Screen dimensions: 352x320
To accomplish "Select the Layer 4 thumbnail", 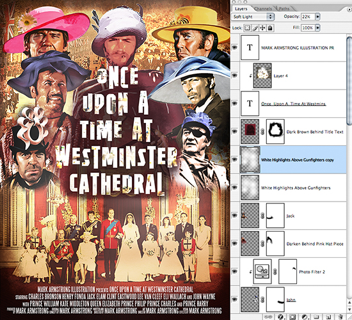I will tap(262, 76).
